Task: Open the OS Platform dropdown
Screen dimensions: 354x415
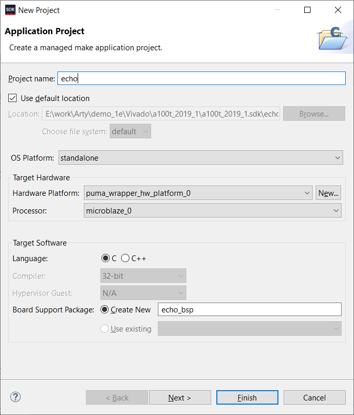Action: [x=201, y=158]
